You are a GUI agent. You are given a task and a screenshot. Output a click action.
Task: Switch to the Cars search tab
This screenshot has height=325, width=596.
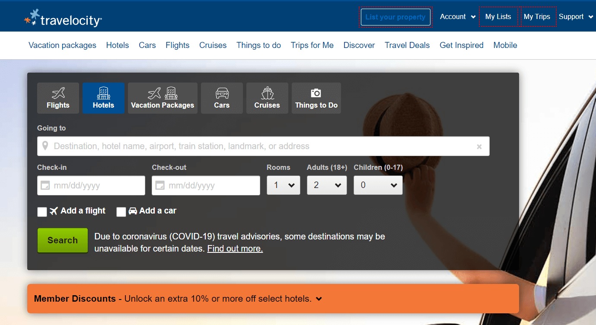click(222, 98)
